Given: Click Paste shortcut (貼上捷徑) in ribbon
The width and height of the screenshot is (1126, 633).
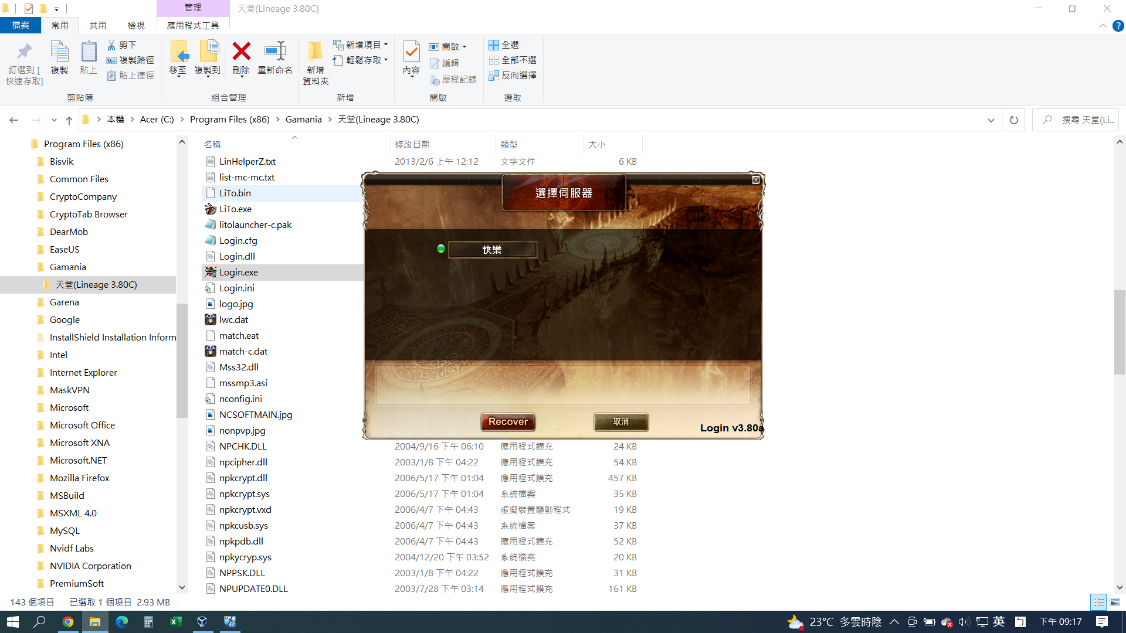Looking at the screenshot, I should [x=131, y=75].
